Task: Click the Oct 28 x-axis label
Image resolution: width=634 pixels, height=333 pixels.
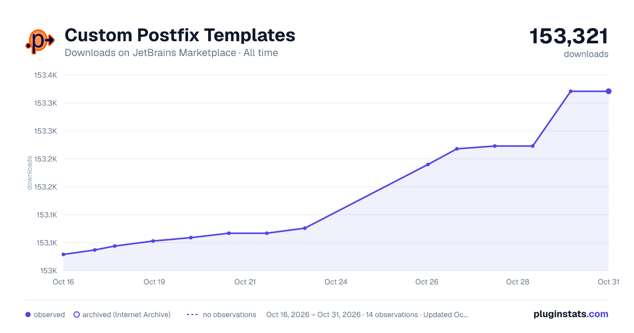Action: 518,282
